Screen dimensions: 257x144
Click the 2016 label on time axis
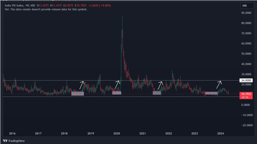[12, 134]
